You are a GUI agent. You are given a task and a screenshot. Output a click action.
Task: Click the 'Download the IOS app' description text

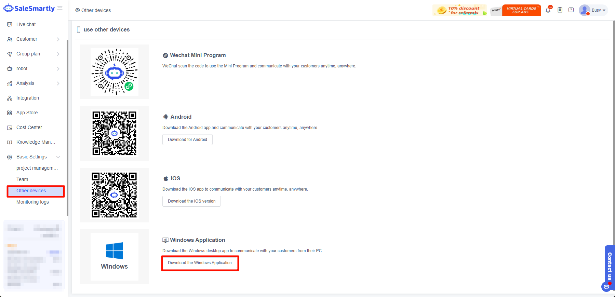[x=235, y=189]
